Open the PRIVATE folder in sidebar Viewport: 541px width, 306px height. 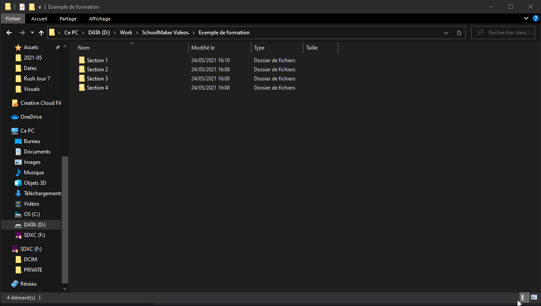click(x=33, y=270)
